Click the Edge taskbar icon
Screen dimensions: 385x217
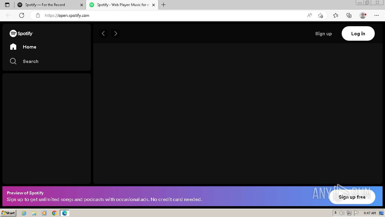(x=65, y=213)
